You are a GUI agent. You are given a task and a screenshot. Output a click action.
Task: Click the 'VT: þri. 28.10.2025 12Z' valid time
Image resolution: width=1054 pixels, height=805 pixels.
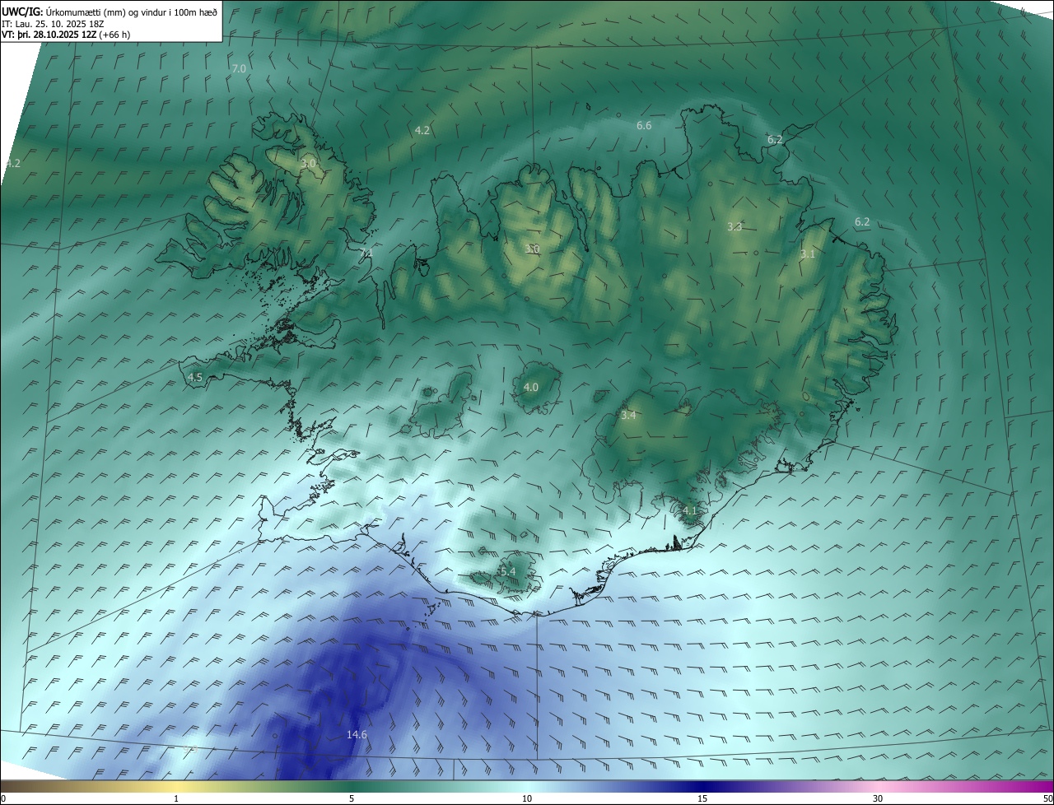pyautogui.click(x=49, y=35)
